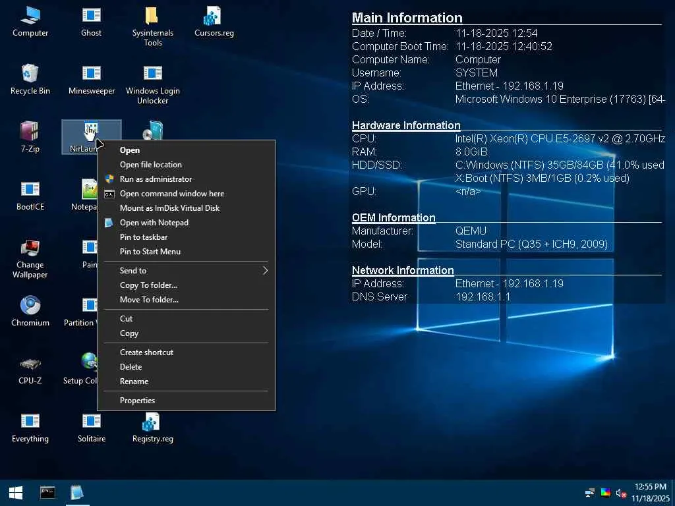The height and width of the screenshot is (506, 675).
Task: Open the Windows Start menu button
Action: [16, 492]
